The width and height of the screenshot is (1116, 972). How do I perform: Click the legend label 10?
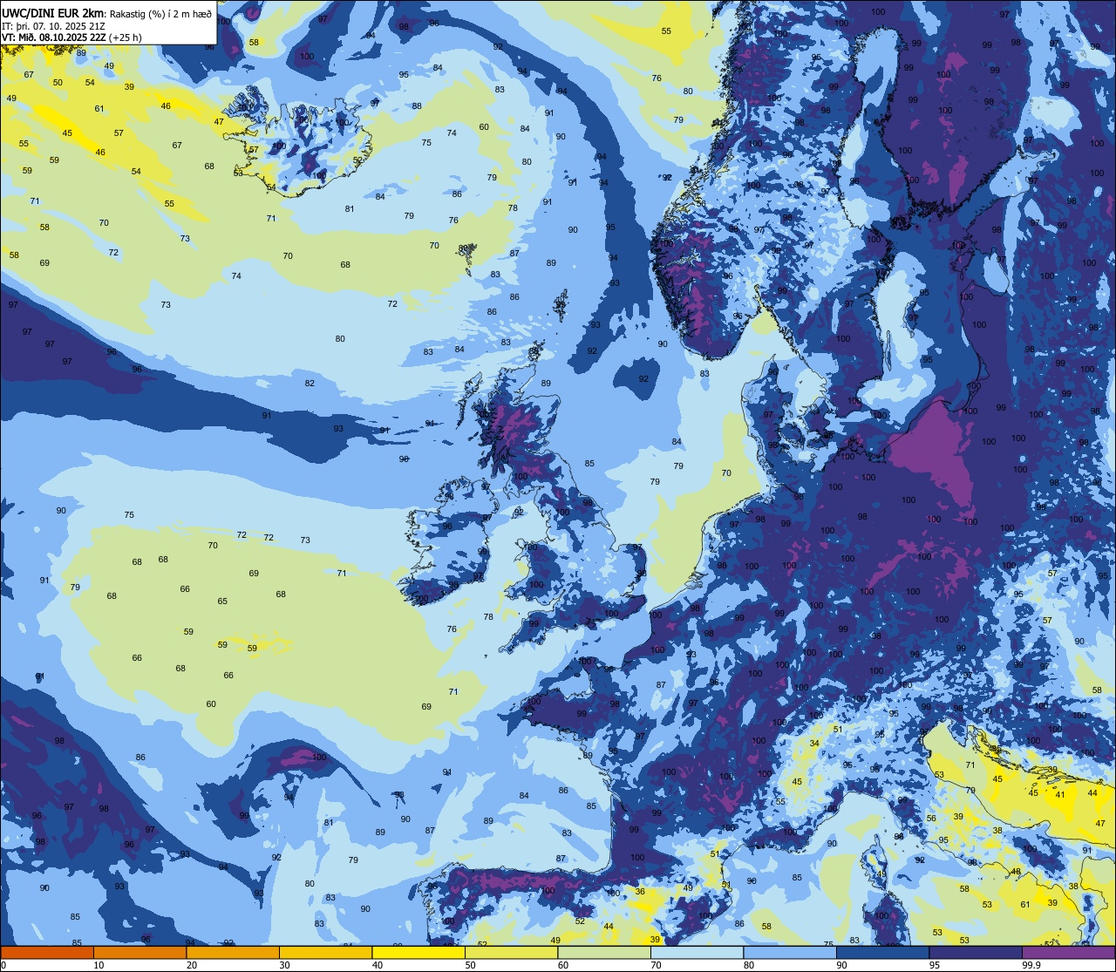coord(99,965)
